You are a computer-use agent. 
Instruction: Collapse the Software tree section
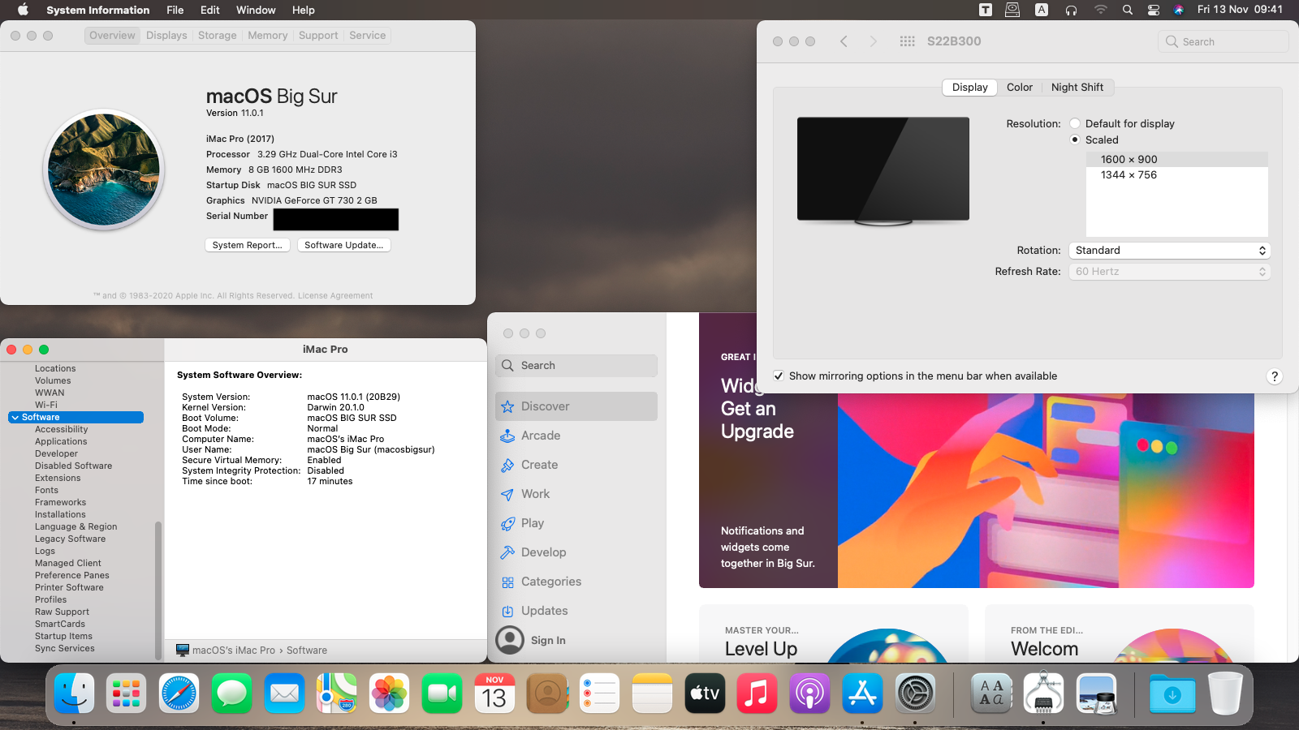point(15,418)
